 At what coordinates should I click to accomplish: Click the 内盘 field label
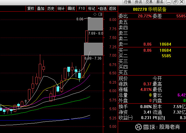(157, 100)
